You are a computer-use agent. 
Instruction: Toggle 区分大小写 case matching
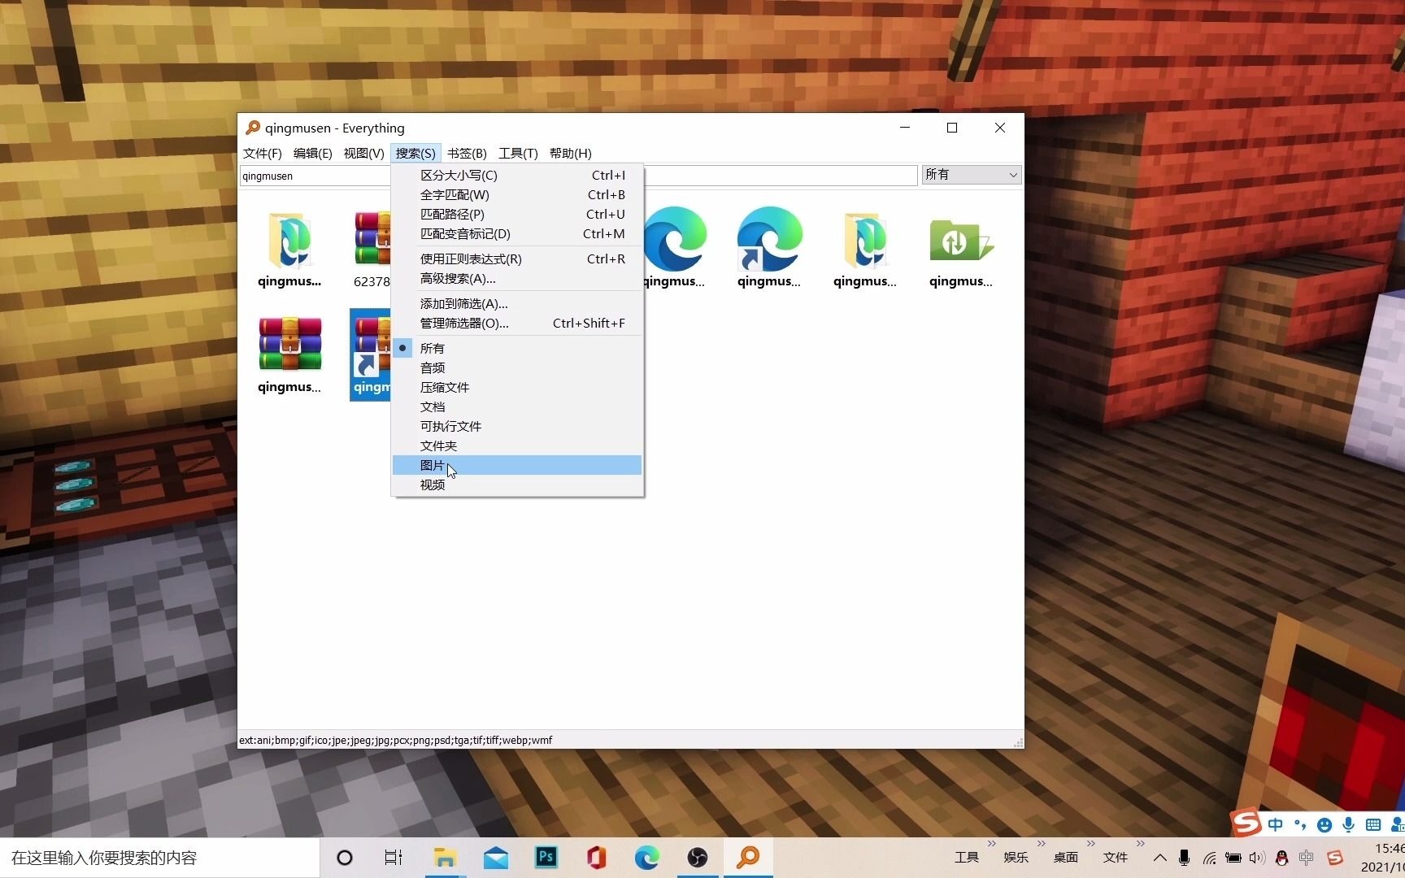pos(517,175)
